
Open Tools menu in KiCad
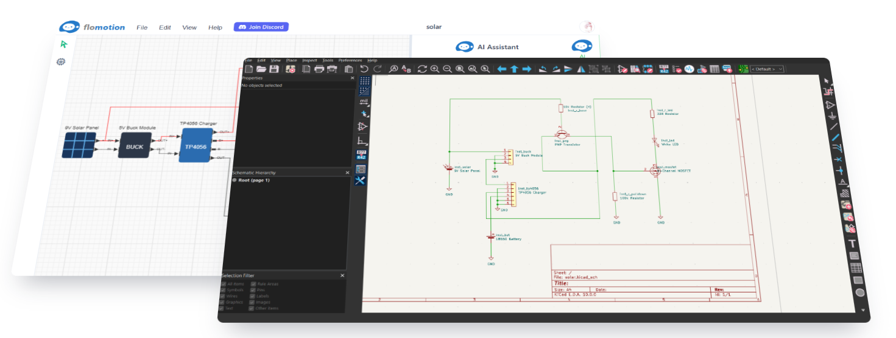click(x=328, y=61)
